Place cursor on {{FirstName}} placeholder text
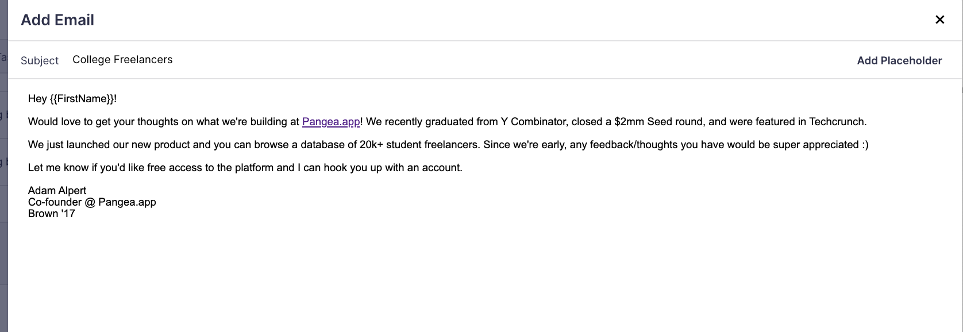Viewport: 963px width, 332px height. pos(82,99)
